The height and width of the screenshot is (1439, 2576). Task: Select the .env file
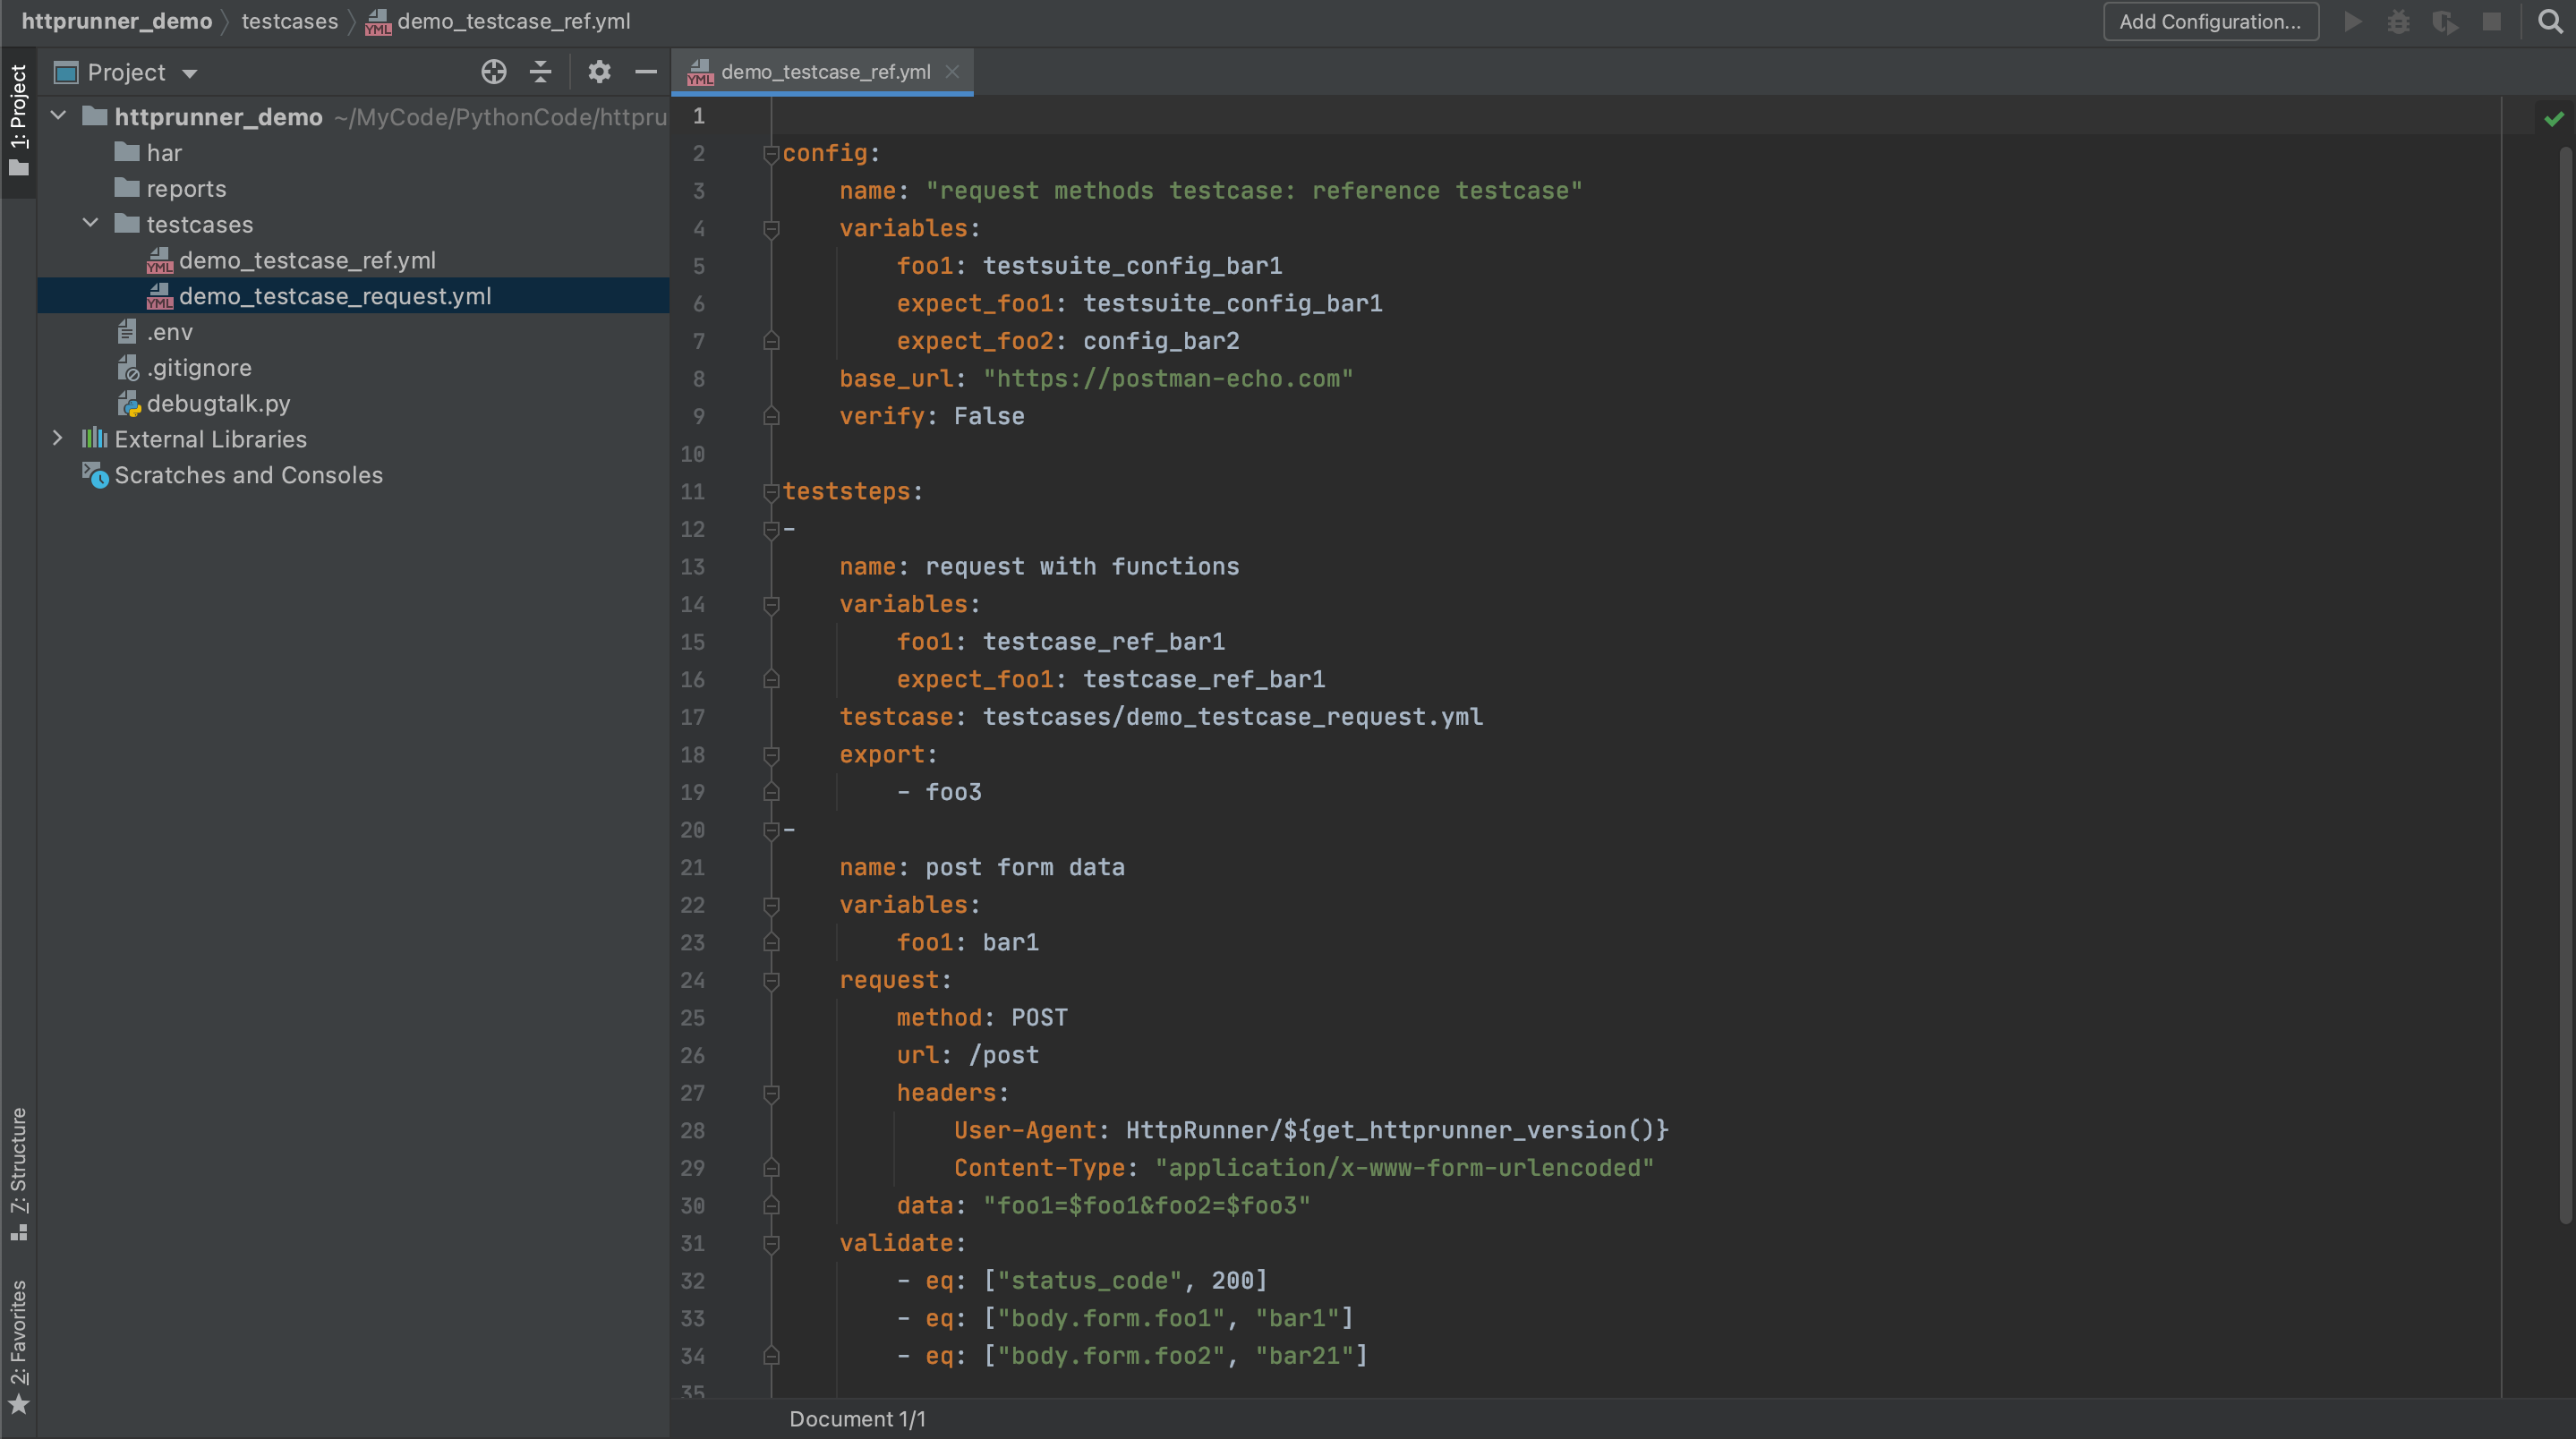coord(155,331)
